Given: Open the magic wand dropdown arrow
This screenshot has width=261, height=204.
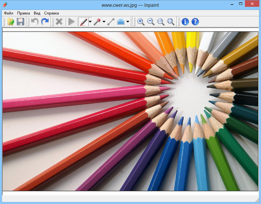Looking at the screenshot, I should (104, 22).
